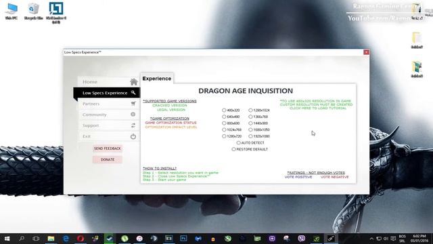This screenshot has width=433, height=244.
Task: Open taskbar search magnifier
Action: point(22,239)
